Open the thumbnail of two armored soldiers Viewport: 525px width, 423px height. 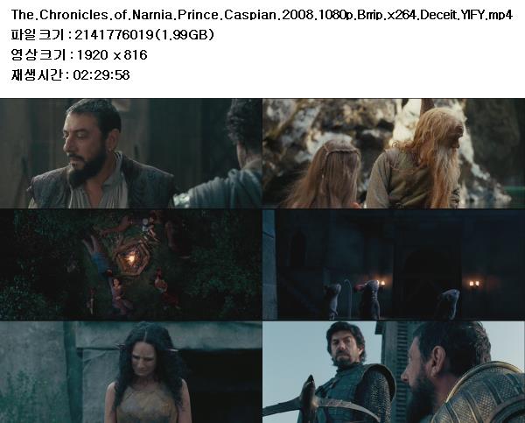click(394, 372)
